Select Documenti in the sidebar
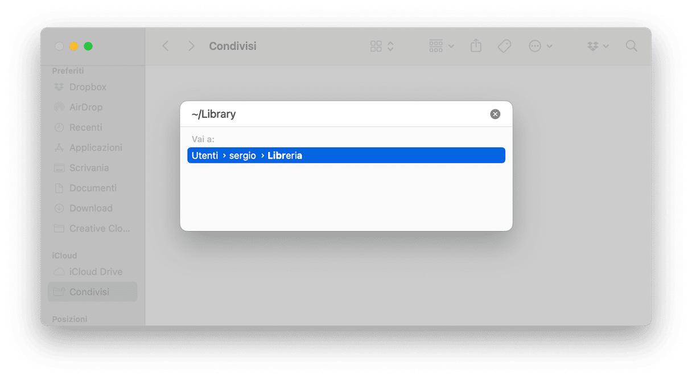The image size is (692, 379). coord(93,188)
